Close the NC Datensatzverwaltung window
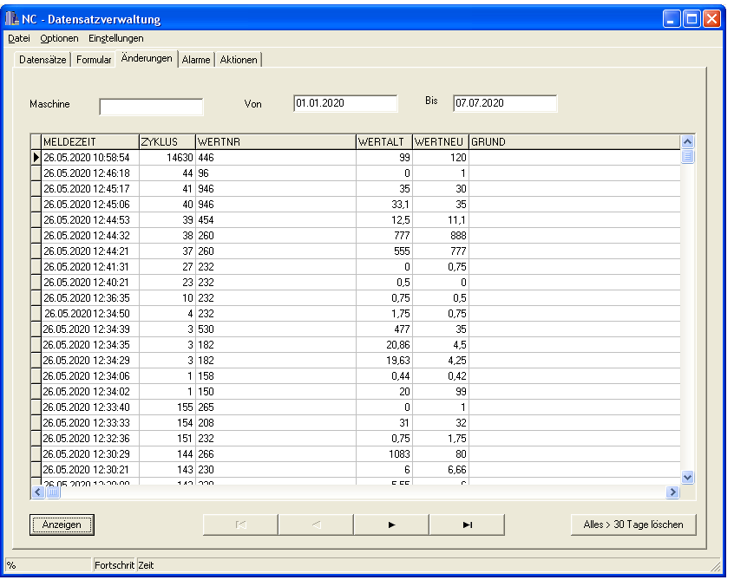Screen dimensions: 734x580 click(x=711, y=19)
